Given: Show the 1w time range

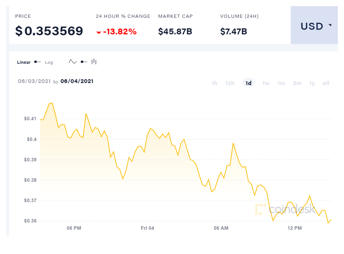Looking at the screenshot, I should tap(266, 83).
